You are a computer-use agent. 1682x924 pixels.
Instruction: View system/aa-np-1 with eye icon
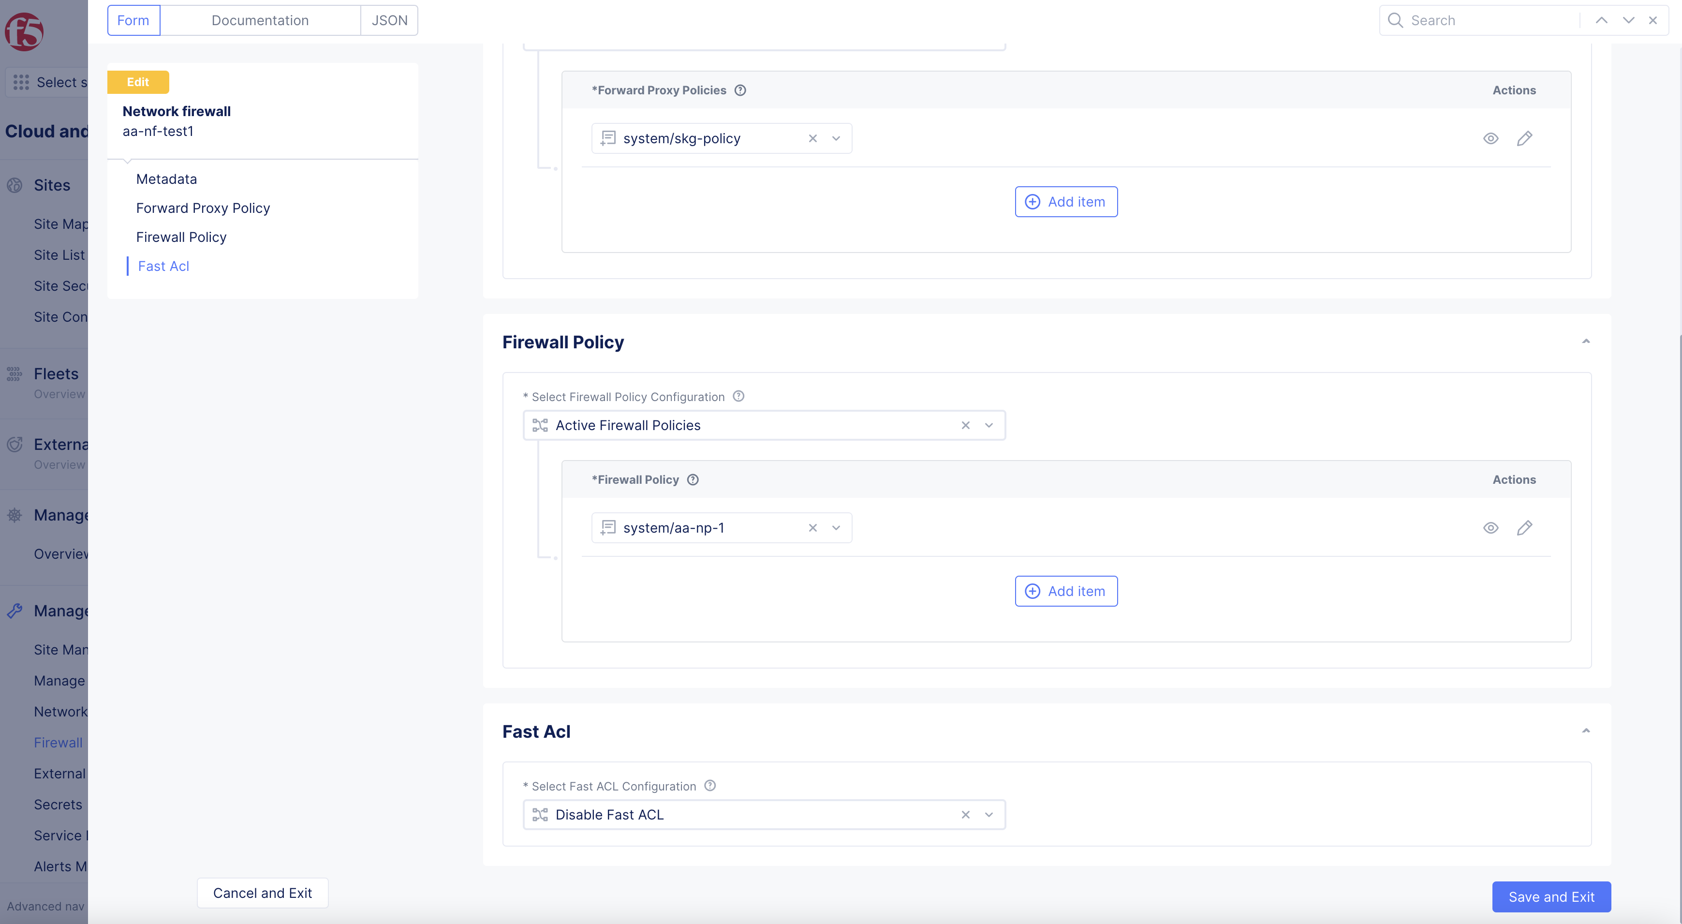(x=1490, y=528)
